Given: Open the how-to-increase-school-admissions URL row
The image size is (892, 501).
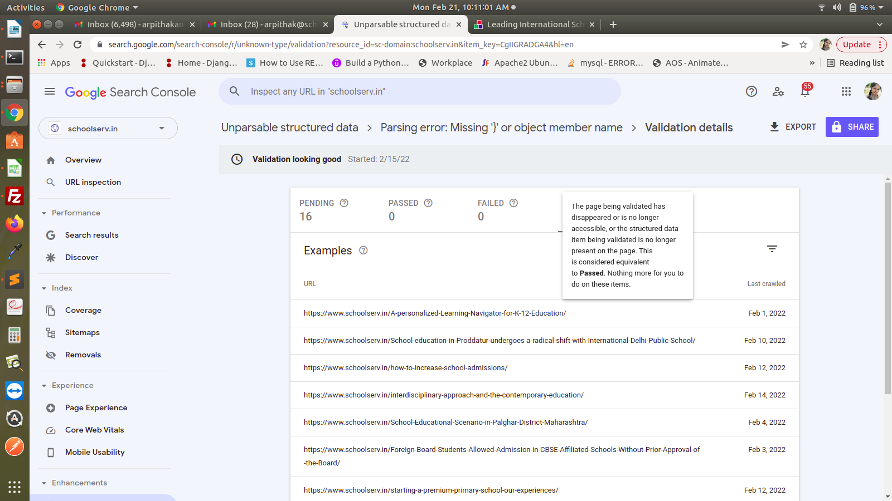Looking at the screenshot, I should pyautogui.click(x=545, y=368).
